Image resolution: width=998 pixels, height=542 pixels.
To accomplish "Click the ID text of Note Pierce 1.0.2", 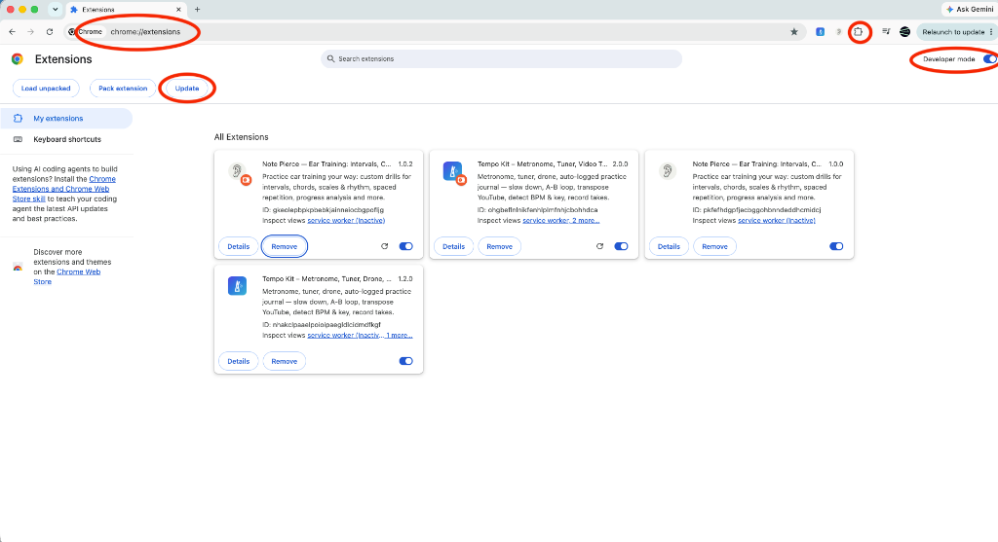I will coord(324,209).
